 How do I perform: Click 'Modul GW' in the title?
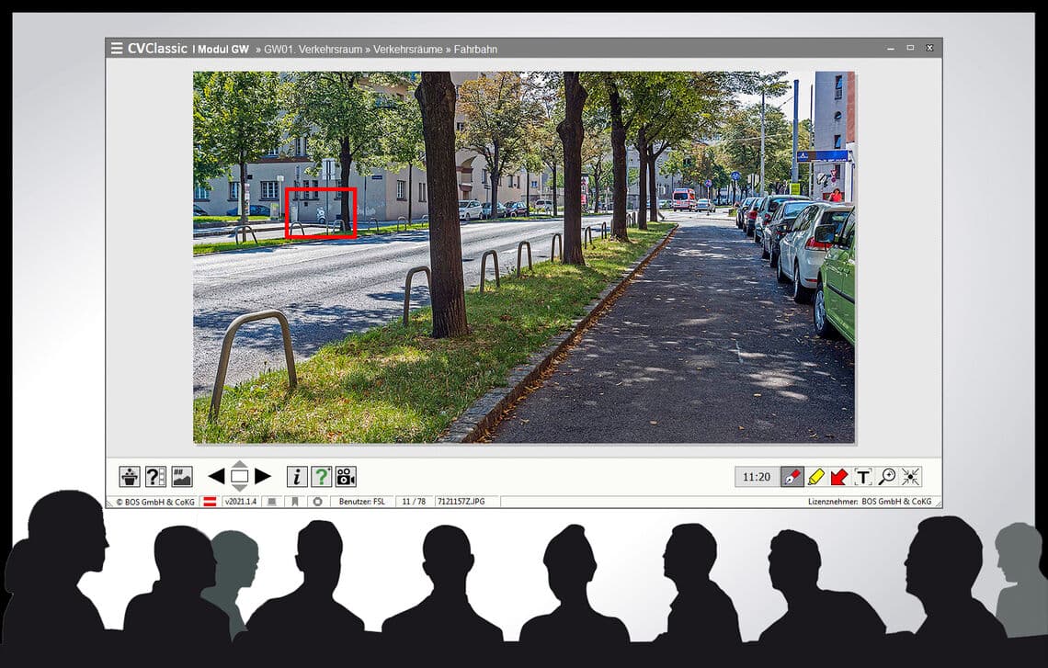coord(222,50)
